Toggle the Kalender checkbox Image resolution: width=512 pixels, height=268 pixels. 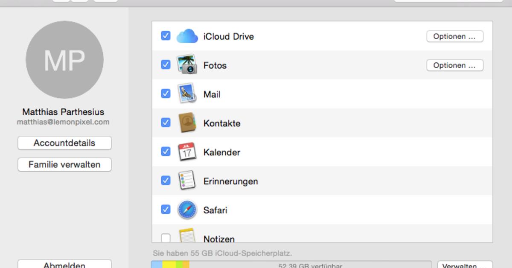pyautogui.click(x=166, y=152)
